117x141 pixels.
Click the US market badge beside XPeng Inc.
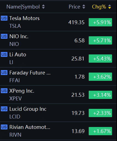[4, 91]
